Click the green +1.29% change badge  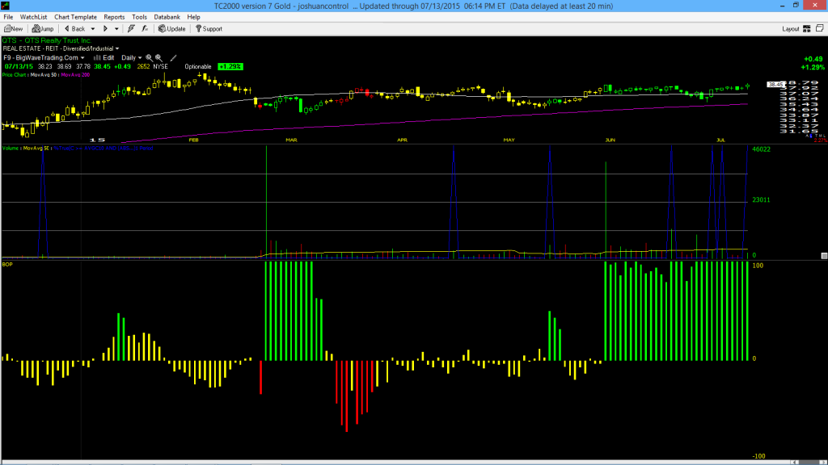tap(230, 66)
